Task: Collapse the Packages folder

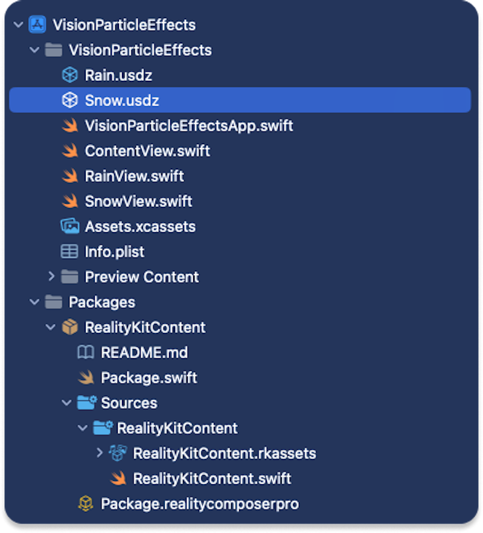Action: (34, 301)
